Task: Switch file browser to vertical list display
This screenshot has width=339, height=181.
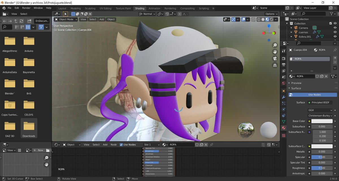Action: pyautogui.click(x=17, y=27)
